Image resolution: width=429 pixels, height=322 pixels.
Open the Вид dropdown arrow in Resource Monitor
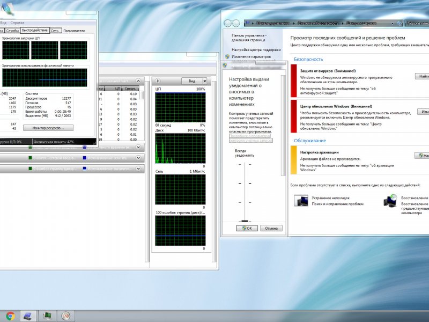(x=205, y=81)
